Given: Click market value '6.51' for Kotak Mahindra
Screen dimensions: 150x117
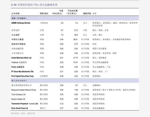Looking at the screenshot, I should point(62,58).
